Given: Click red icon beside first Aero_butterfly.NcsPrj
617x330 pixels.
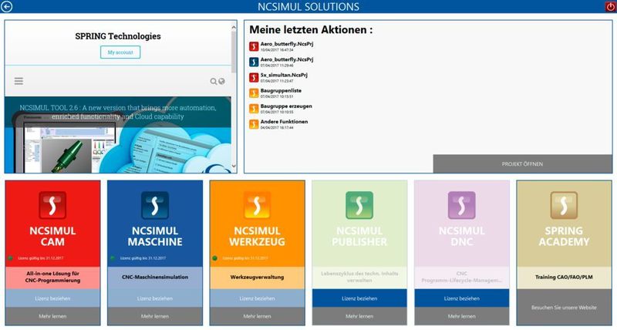Looking at the screenshot, I should point(254,46).
